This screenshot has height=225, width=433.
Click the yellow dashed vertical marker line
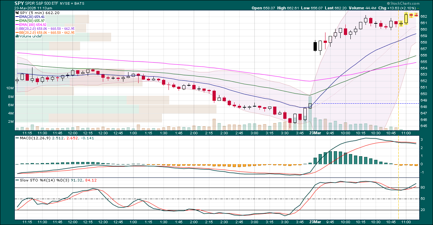(x=398, y=114)
